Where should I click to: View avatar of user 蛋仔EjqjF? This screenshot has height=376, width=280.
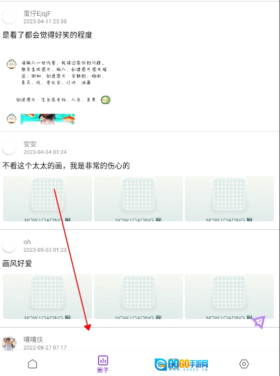click(x=9, y=16)
